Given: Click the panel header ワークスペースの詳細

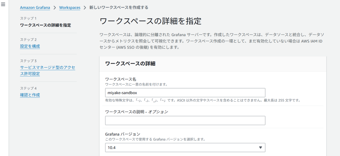Looking at the screenshot, I should point(130,64).
